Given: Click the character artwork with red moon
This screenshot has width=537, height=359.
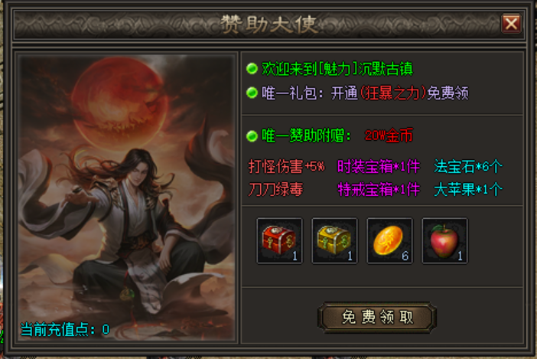Looking at the screenshot, I should (x=126, y=198).
